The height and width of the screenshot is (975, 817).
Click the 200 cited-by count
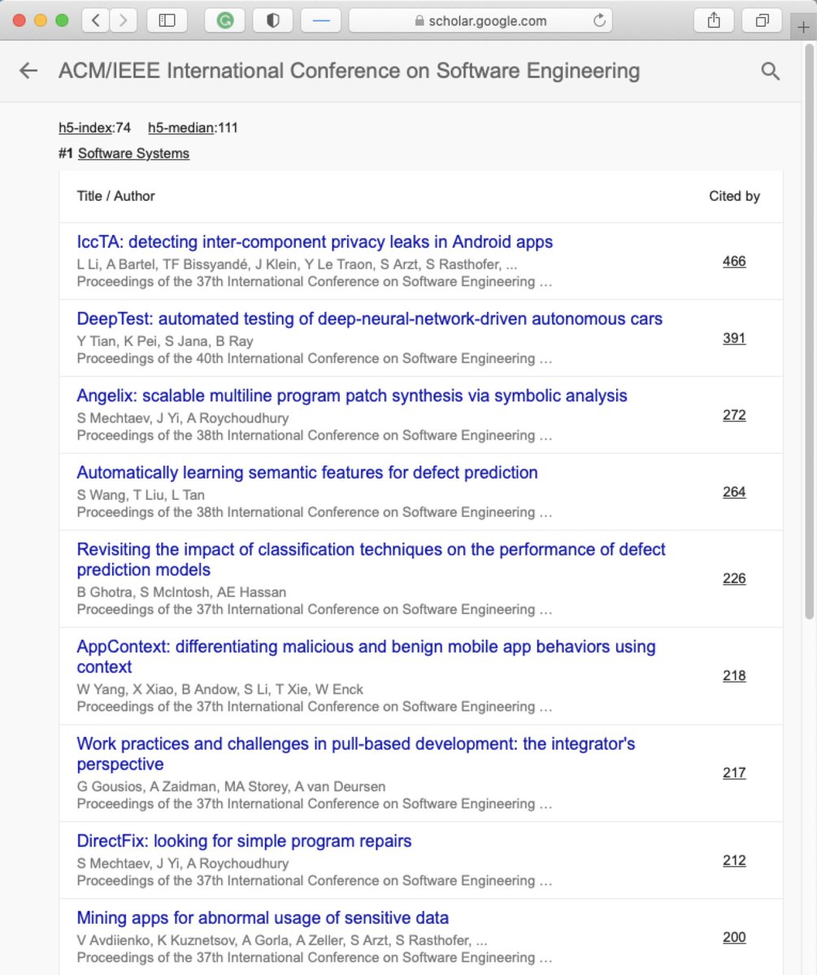pyautogui.click(x=734, y=937)
